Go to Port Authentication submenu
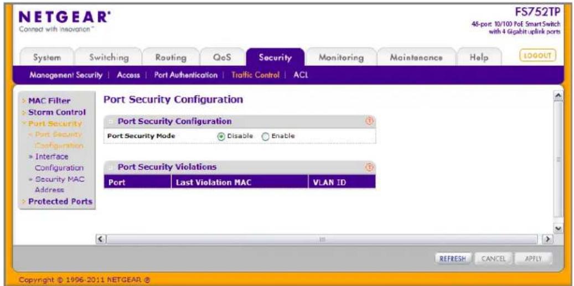 point(185,75)
